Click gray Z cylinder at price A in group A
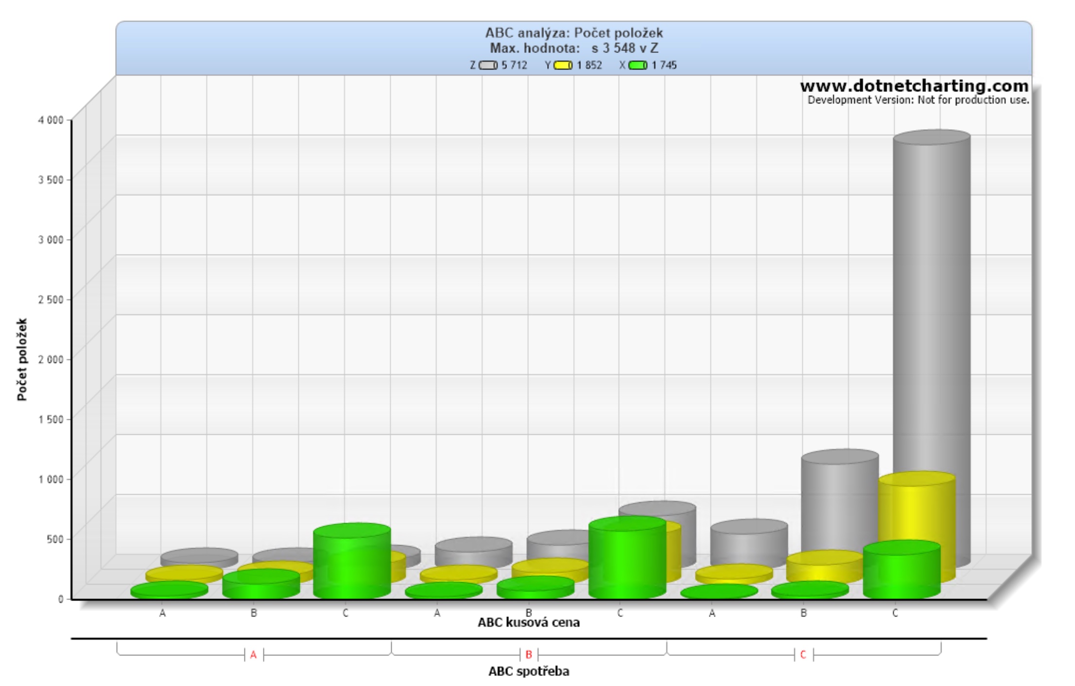This screenshot has height=686, width=1075. point(199,557)
